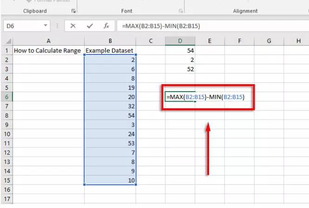The height and width of the screenshot is (208, 309).
Task: Select row 15 header
Action: coord(7,181)
